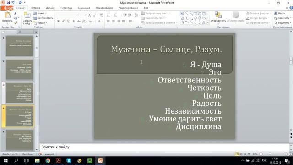This screenshot has height=165, width=293.
Task: Redo action in quick access toolbar
Action: tap(20, 3)
